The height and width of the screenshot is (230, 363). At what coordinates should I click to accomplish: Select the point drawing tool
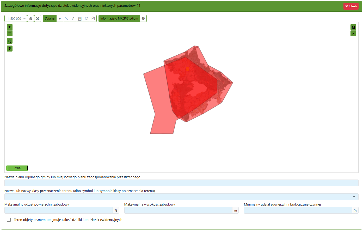(x=60, y=18)
